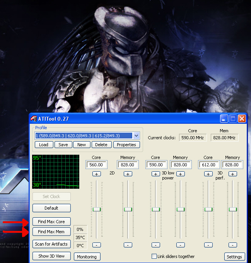This screenshot has height=263, width=251.
Task: Close the ATITool window
Action: [x=242, y=119]
